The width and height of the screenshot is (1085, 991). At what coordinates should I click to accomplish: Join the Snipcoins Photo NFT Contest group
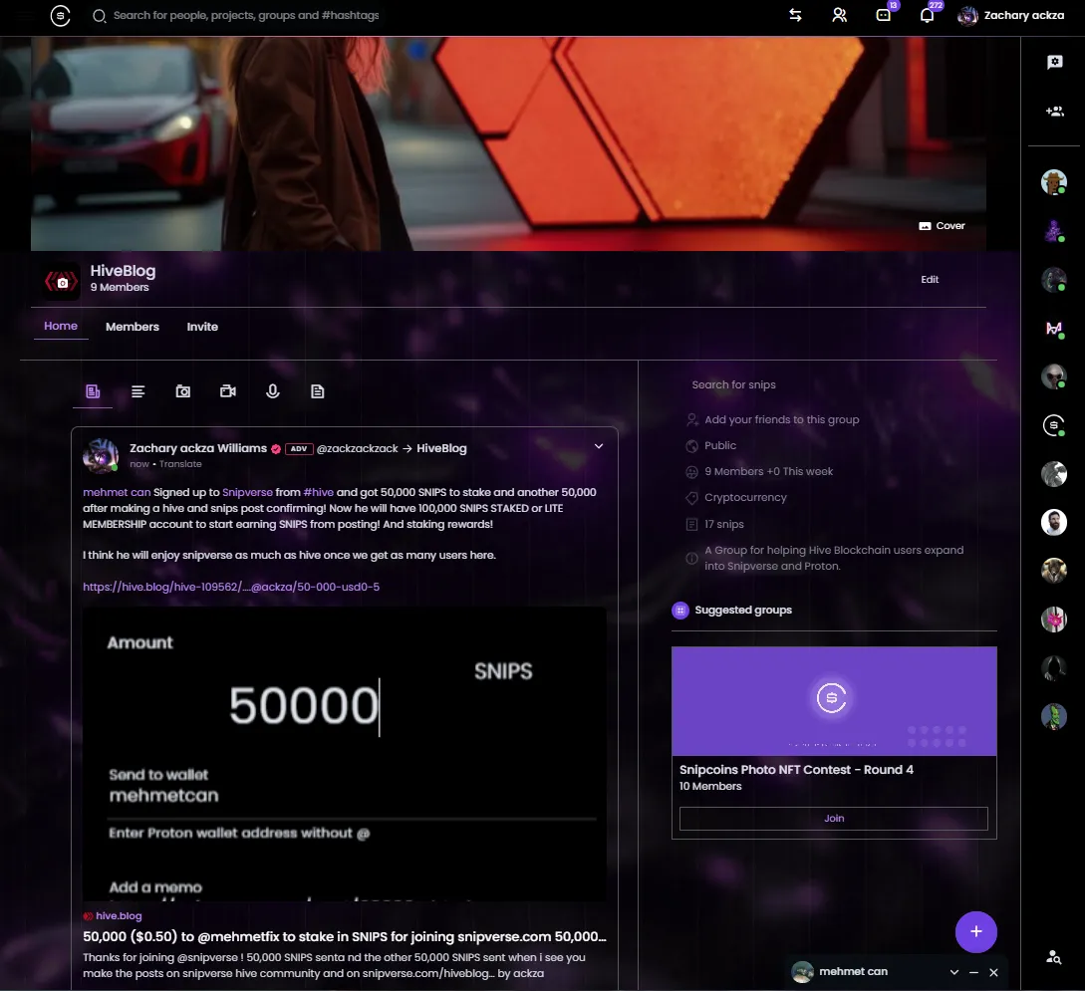coord(834,818)
